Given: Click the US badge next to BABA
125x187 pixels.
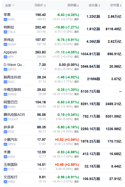Looking at the screenshot, I should click(5, 107).
